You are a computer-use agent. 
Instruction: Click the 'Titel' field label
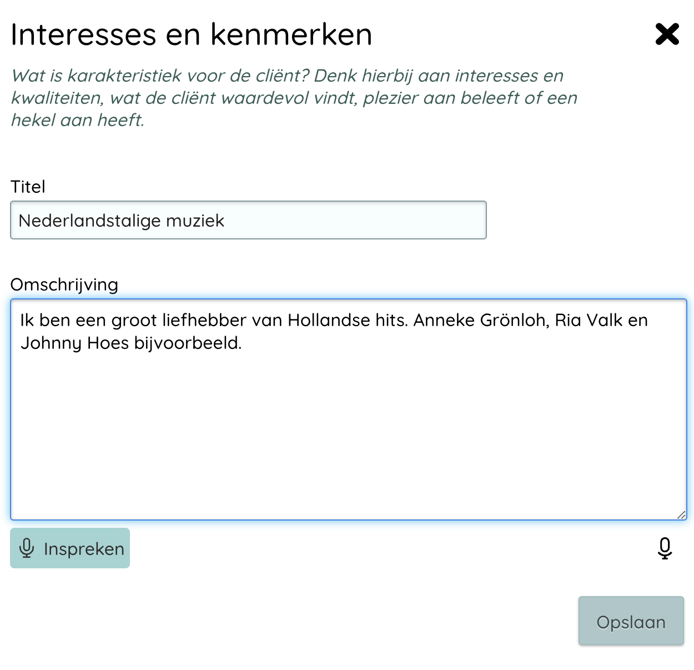28,187
